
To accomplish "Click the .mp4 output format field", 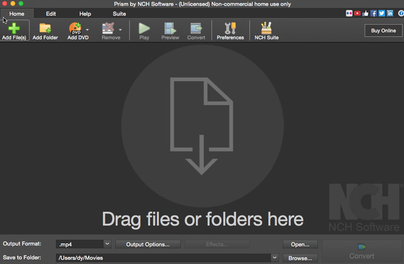I will pos(80,244).
